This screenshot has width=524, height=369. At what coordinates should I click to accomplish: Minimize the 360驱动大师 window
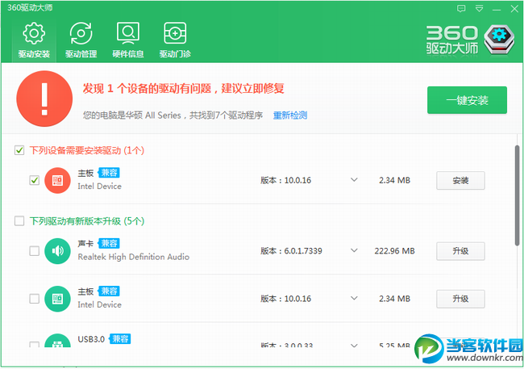click(x=497, y=9)
